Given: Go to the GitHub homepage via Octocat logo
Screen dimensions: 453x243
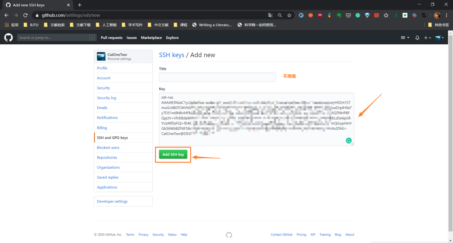Looking at the screenshot, I should coord(8,38).
